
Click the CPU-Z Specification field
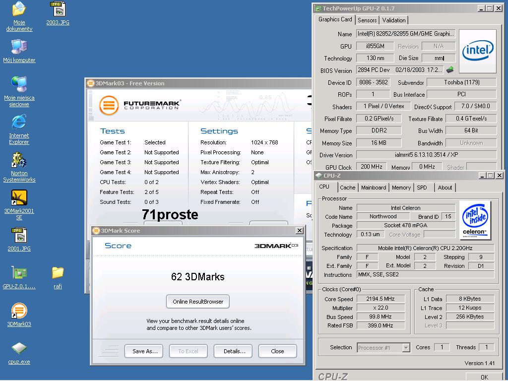pyautogui.click(x=425, y=248)
